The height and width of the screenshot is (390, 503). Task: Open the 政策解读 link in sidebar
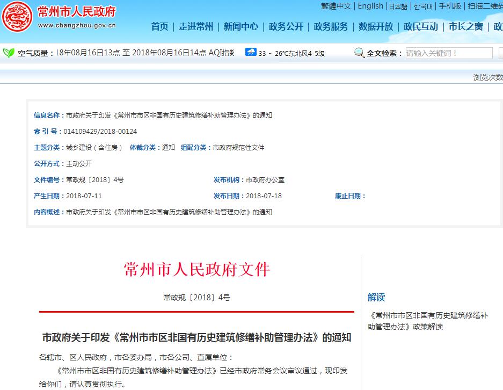pos(428,321)
